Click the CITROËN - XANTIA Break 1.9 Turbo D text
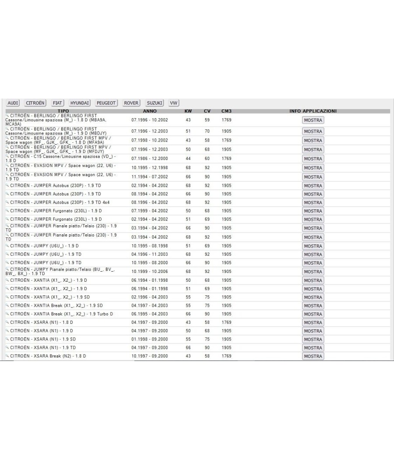Viewport: 394px width, 460px height. tap(62, 314)
